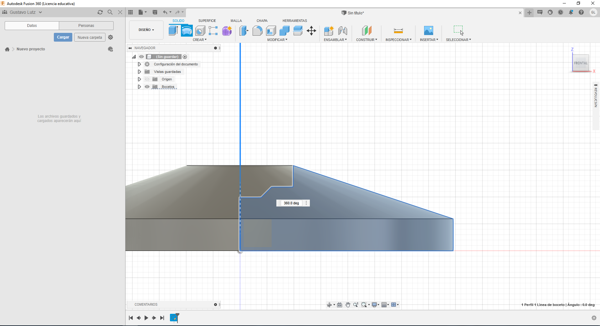Click the Look At icon
600x326 pixels.
point(340,305)
